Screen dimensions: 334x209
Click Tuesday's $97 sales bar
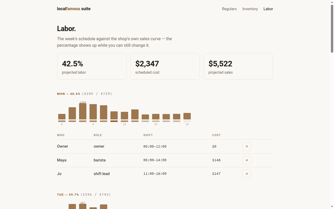(83, 206)
